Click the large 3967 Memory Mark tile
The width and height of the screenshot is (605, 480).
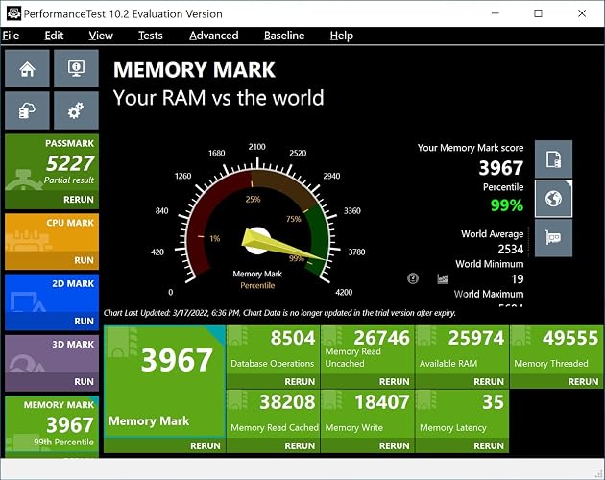pos(165,382)
